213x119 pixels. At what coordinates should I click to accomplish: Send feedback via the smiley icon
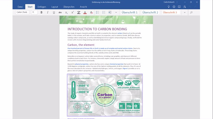(174, 7)
